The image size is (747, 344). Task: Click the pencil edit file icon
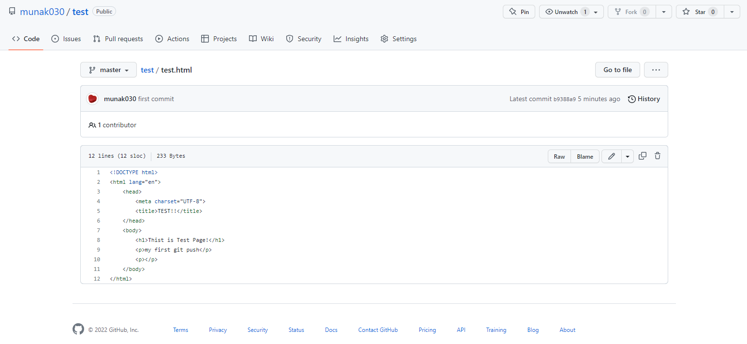tap(612, 156)
